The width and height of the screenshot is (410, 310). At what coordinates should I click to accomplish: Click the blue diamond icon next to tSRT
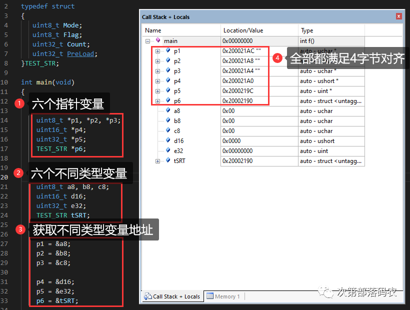168,160
